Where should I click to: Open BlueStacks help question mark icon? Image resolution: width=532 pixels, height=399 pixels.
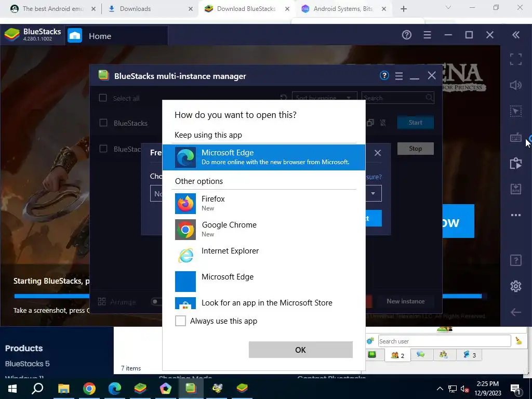(x=406, y=35)
